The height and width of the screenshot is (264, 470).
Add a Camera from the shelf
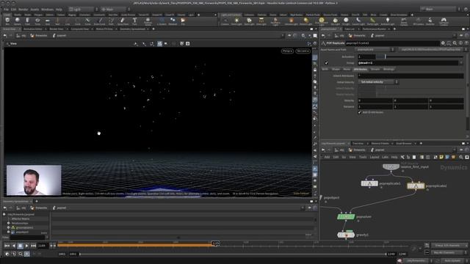(x=225, y=21)
